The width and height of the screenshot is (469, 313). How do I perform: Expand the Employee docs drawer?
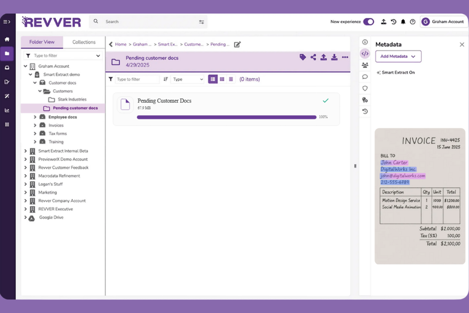click(35, 117)
